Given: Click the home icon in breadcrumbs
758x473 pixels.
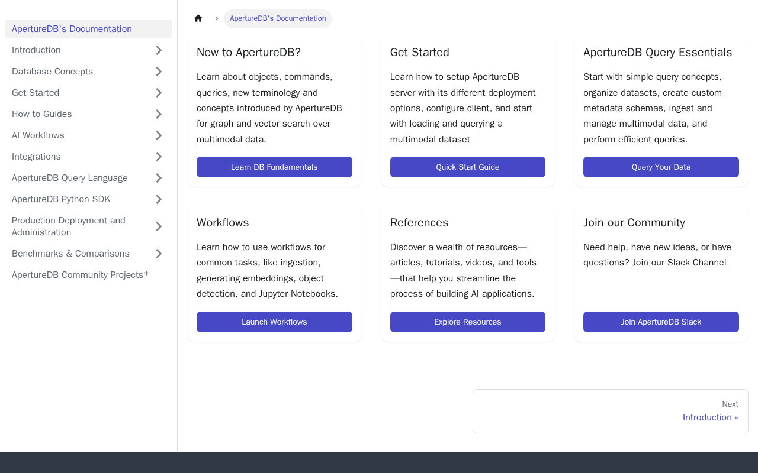Looking at the screenshot, I should click(198, 18).
